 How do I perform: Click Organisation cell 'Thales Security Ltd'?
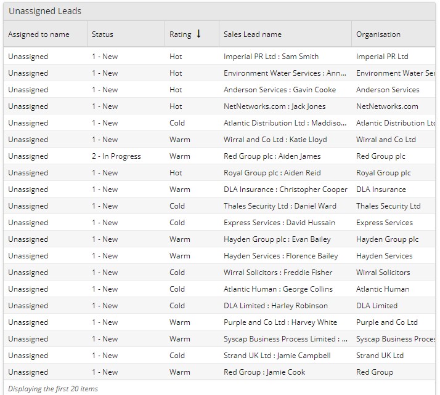(x=388, y=206)
